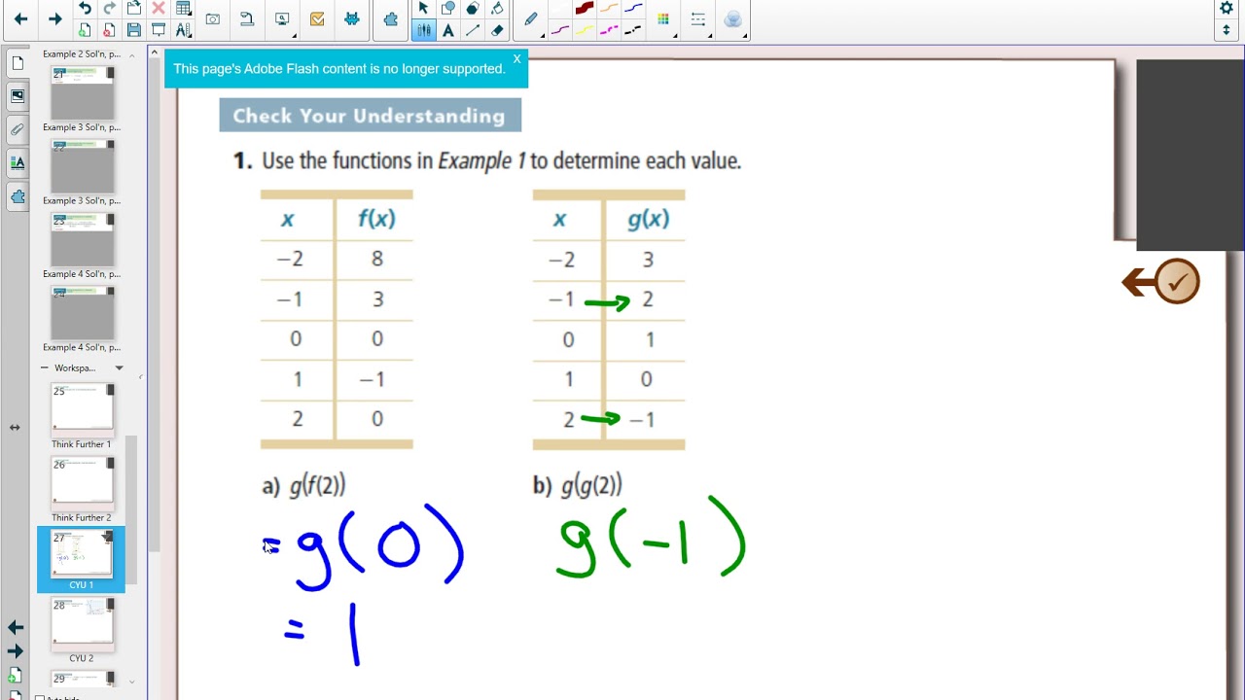This screenshot has width=1245, height=700.
Task: Delete the current page
Action: [x=109, y=30]
